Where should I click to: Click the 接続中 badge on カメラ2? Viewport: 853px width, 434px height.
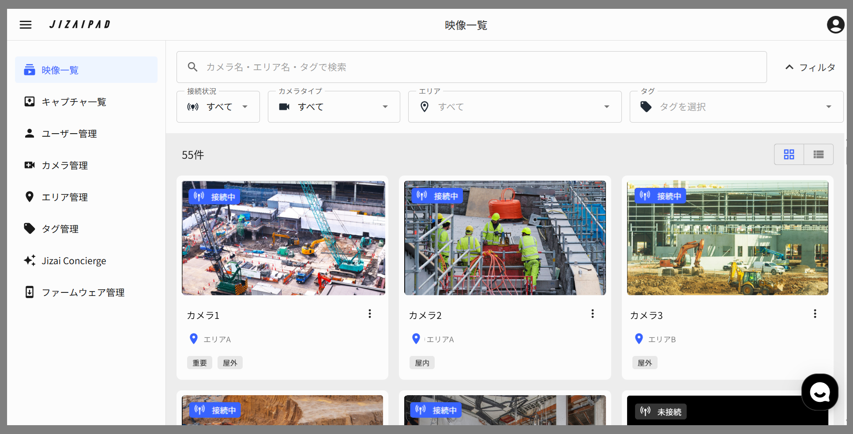click(437, 196)
